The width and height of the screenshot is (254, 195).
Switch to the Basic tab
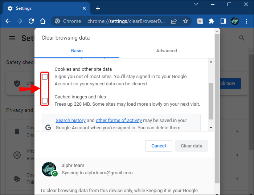77,51
